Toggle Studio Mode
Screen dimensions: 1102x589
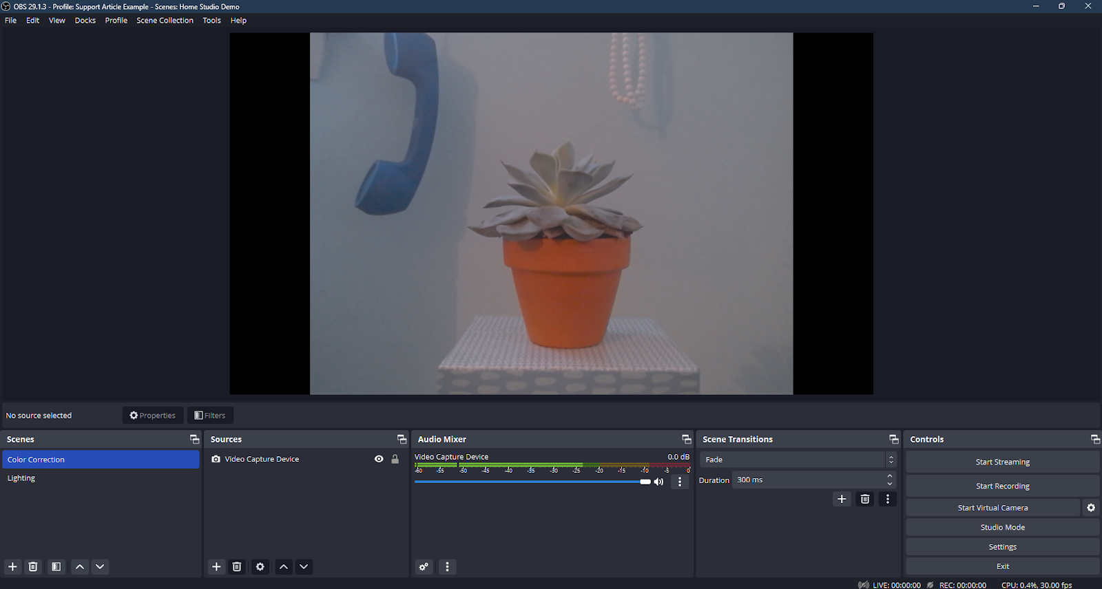(1003, 527)
